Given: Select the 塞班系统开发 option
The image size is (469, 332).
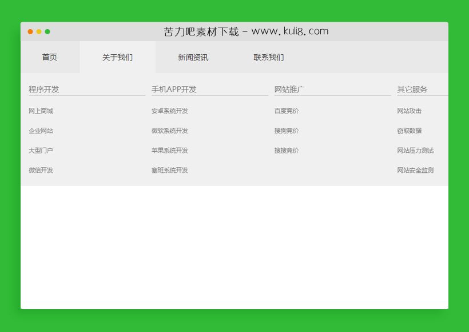Looking at the screenshot, I should pos(169,170).
